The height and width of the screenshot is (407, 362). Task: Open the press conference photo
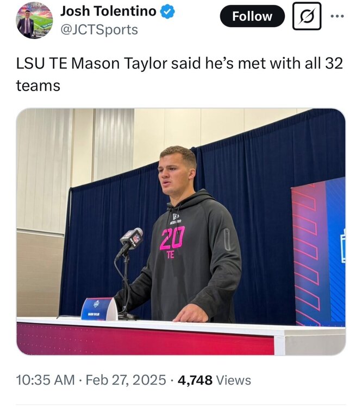click(x=180, y=232)
